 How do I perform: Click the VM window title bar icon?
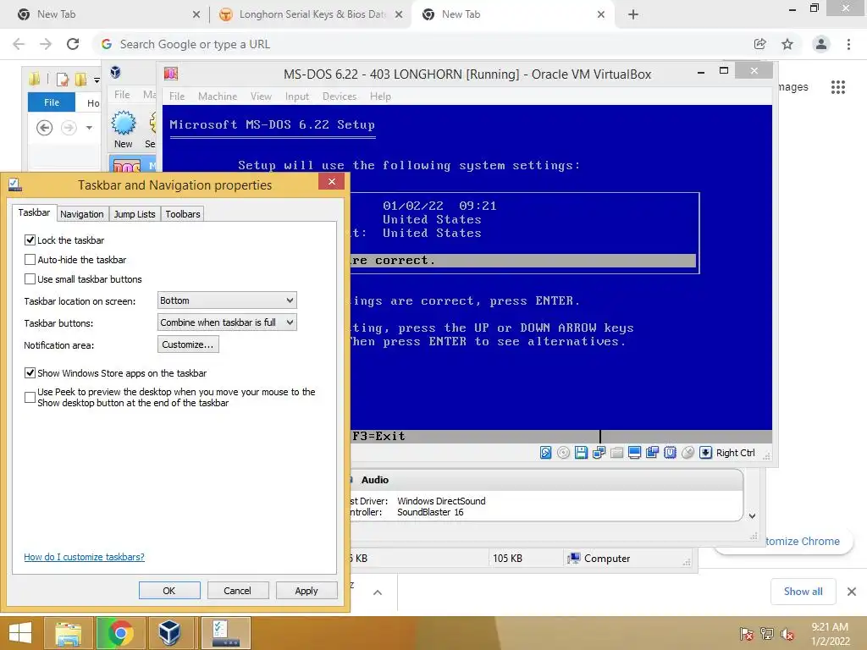tap(171, 74)
